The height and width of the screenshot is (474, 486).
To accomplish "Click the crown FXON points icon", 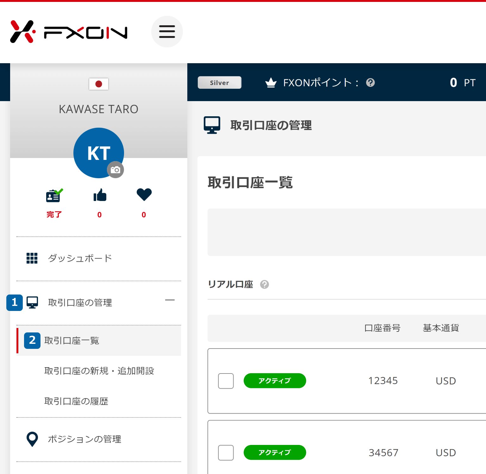I will (x=271, y=82).
